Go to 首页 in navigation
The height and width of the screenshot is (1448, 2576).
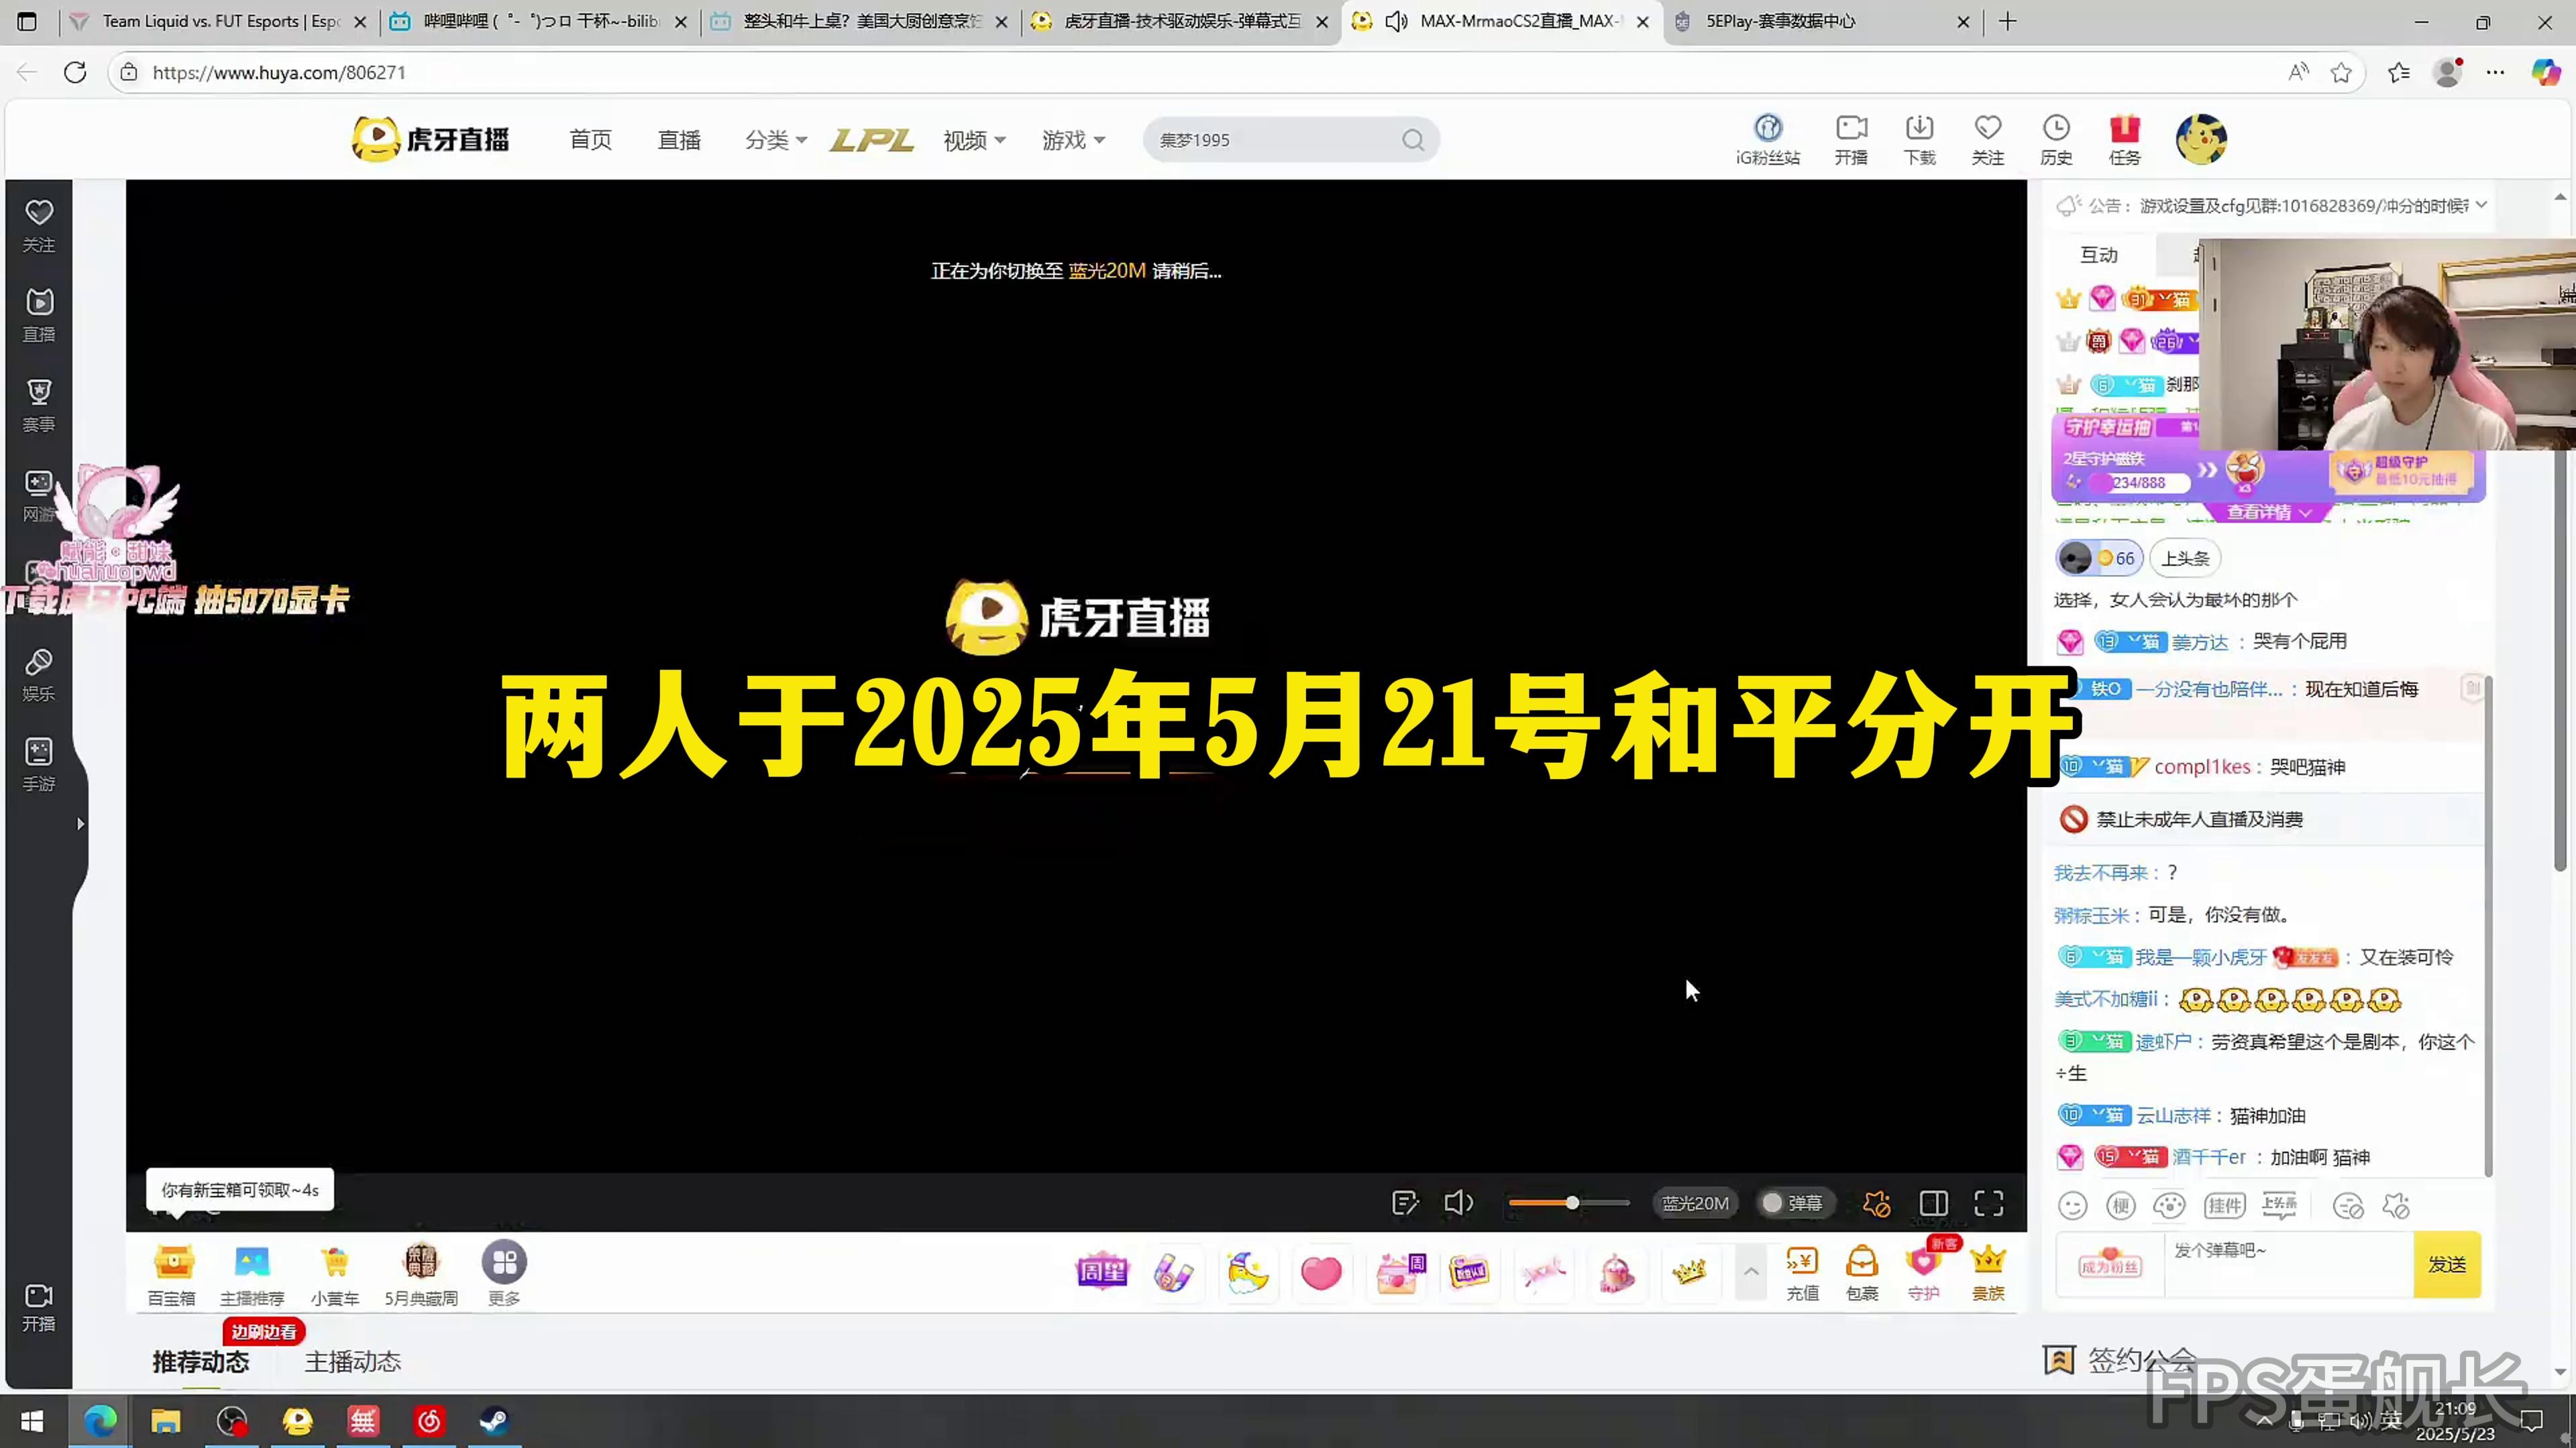pos(590,140)
